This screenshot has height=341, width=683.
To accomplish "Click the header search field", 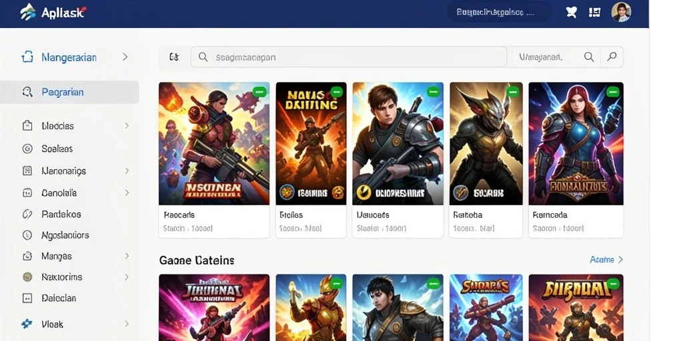I will click(x=499, y=12).
